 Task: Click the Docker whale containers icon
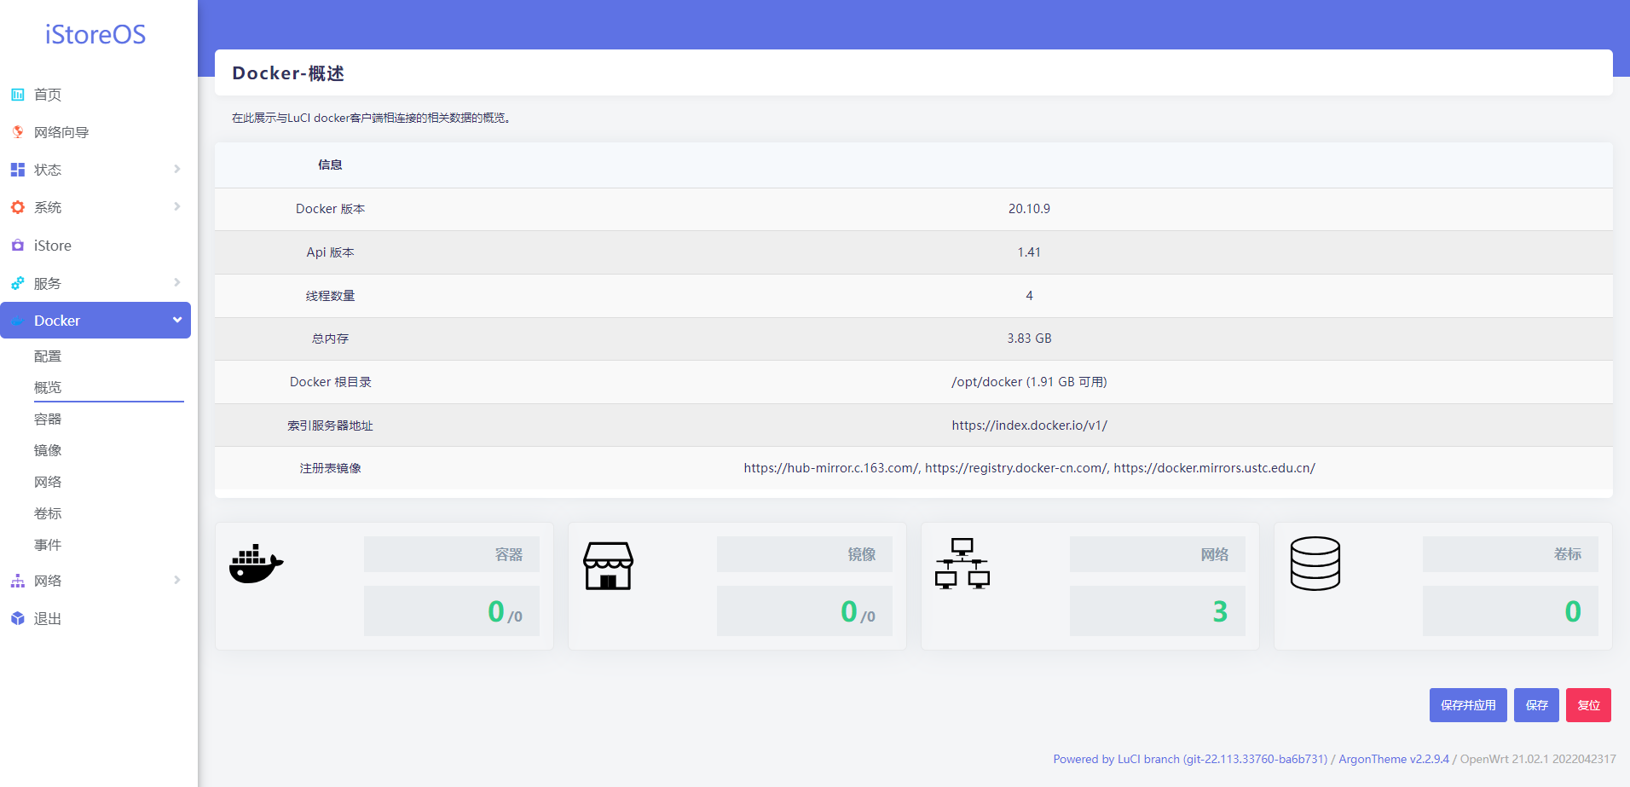256,564
